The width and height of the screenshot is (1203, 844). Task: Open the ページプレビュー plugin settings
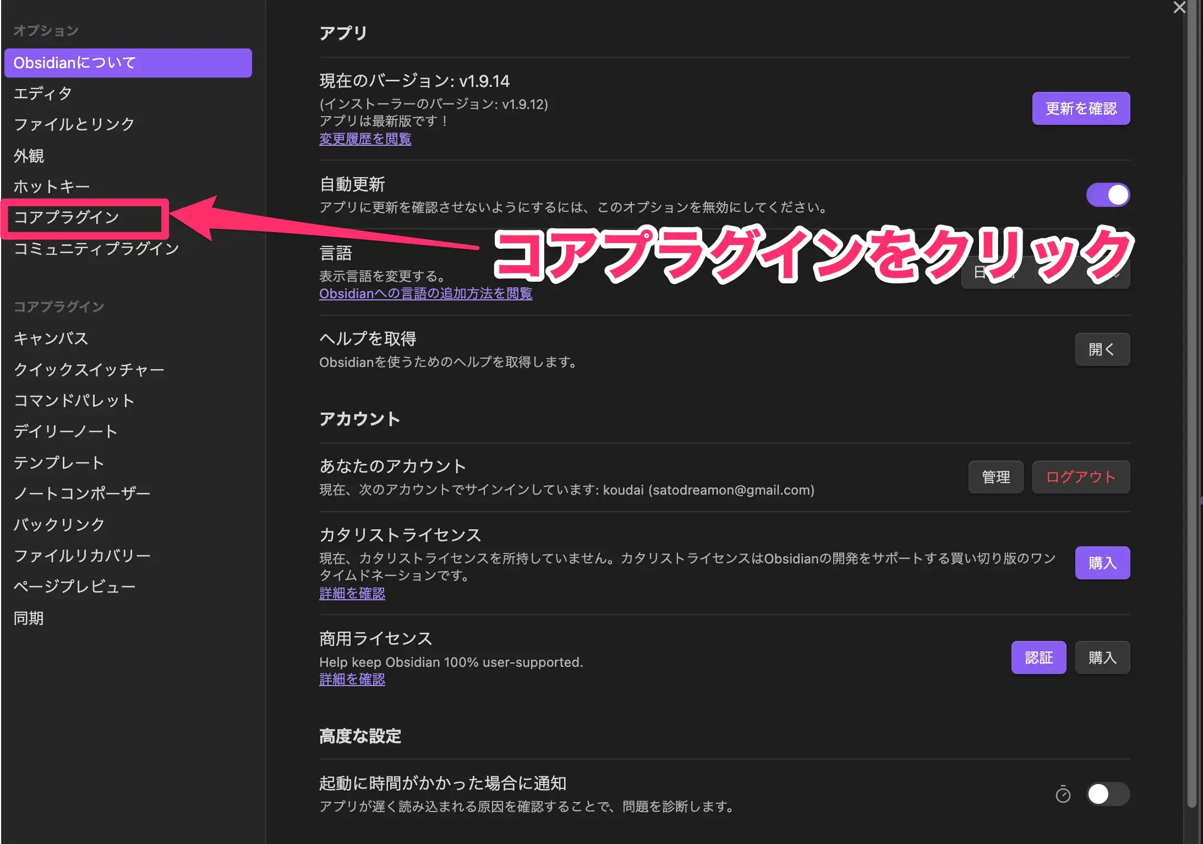(128, 587)
